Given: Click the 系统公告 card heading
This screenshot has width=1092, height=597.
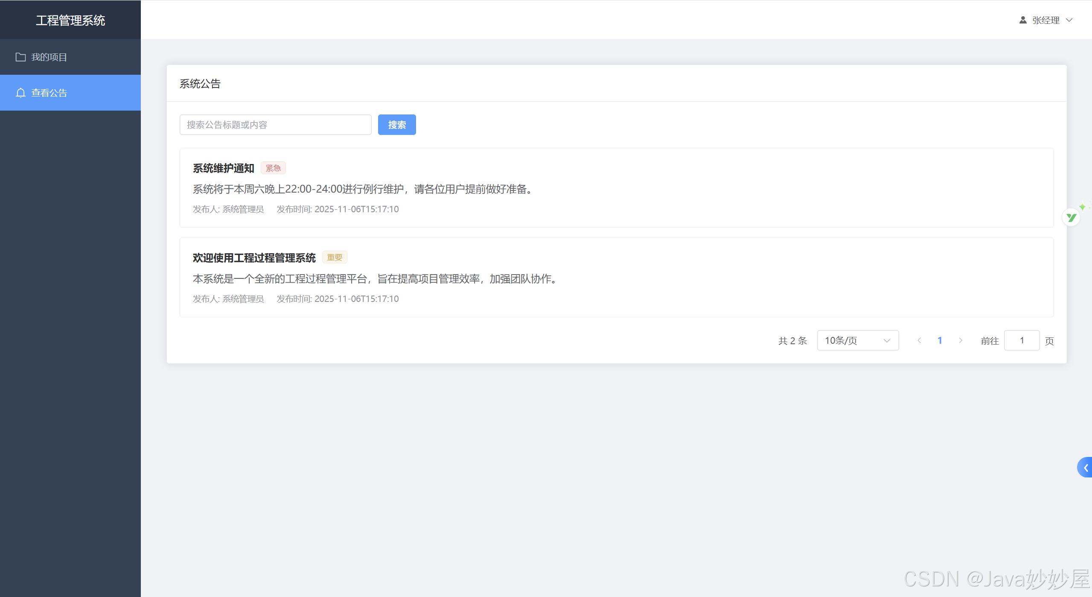Looking at the screenshot, I should click(x=200, y=84).
